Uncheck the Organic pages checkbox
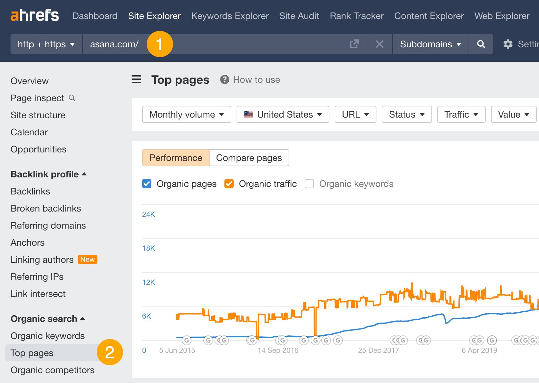Viewport: 539px width, 383px height. point(146,184)
